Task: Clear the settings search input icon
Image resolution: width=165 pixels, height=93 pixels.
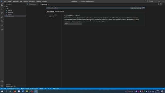Action: coord(142,8)
